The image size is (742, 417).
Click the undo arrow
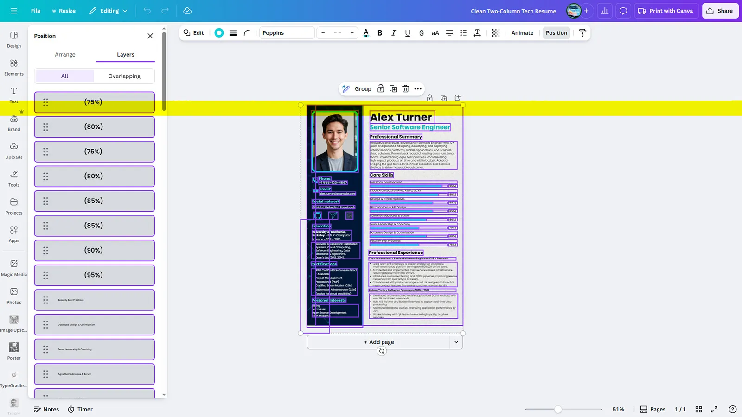[x=147, y=11]
